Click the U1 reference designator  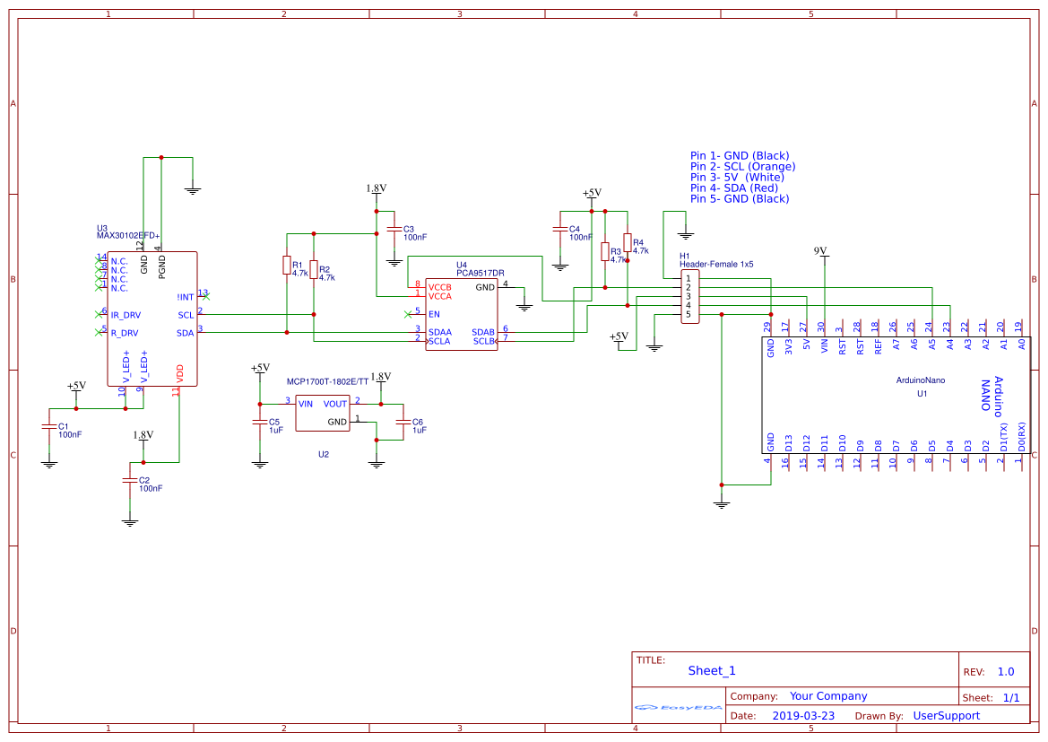(x=922, y=394)
